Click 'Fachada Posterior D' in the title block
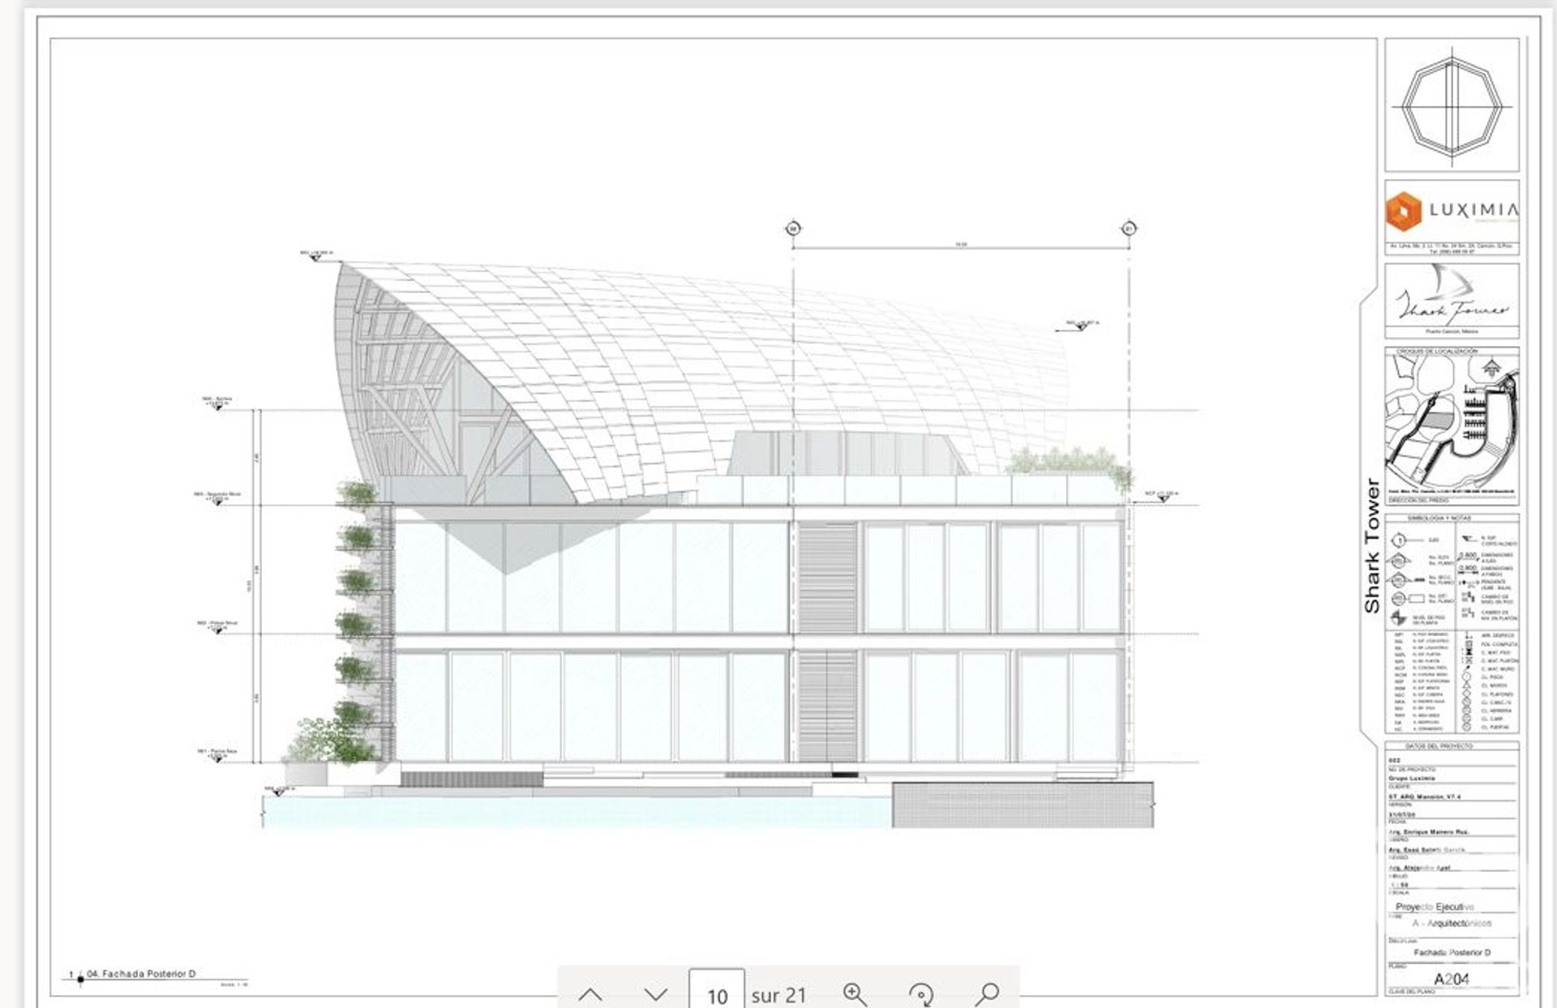Image resolution: width=1557 pixels, height=1008 pixels. pos(1452,952)
